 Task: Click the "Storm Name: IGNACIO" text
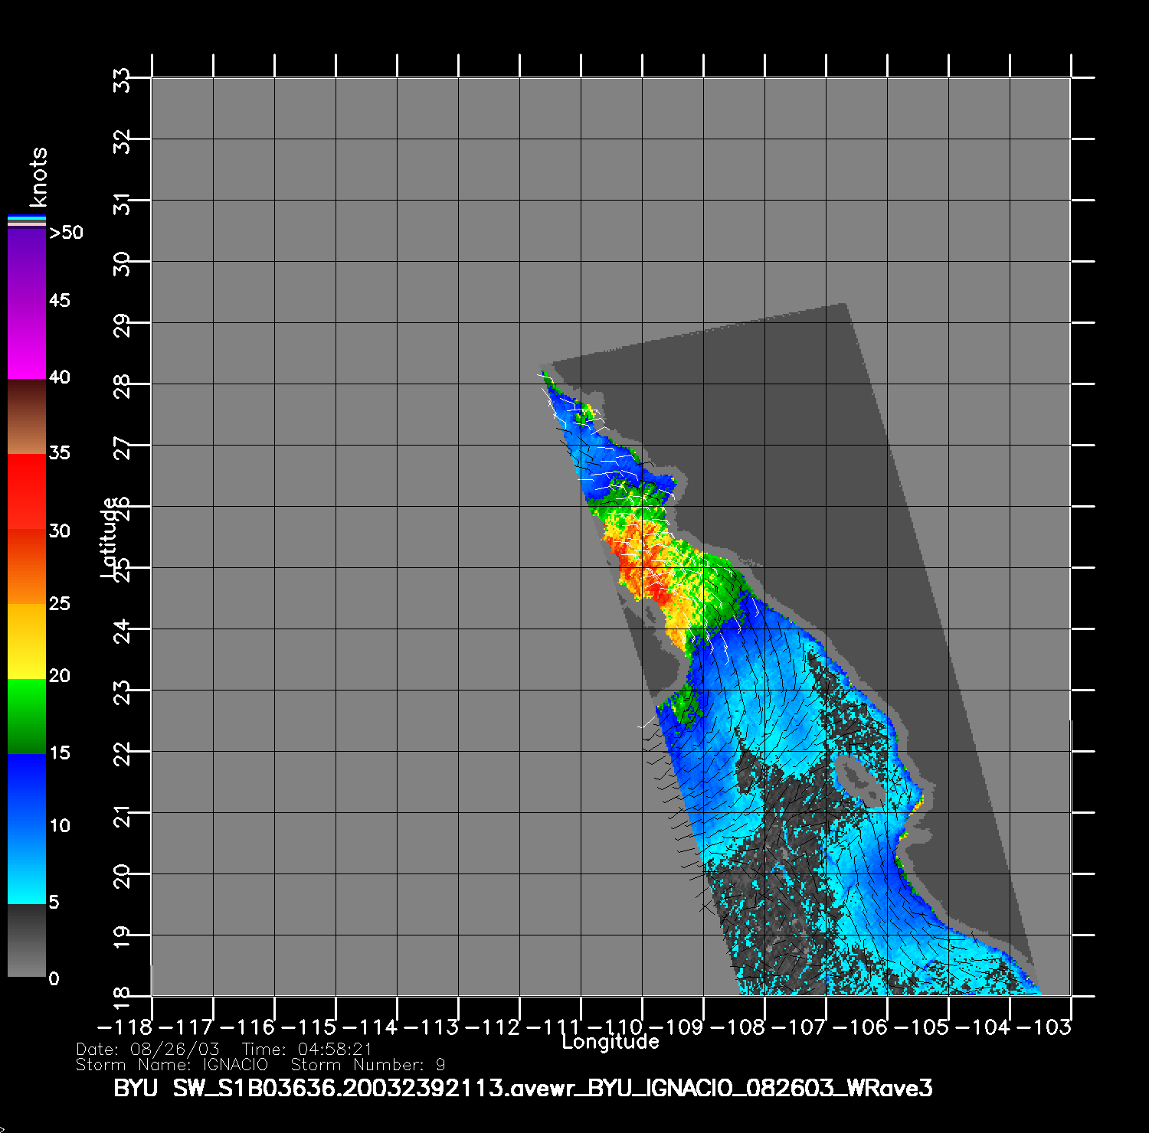pos(172,1065)
